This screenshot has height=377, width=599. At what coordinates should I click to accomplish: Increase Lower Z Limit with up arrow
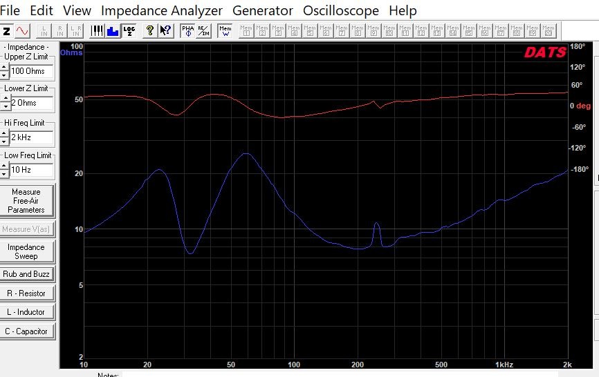click(4, 99)
